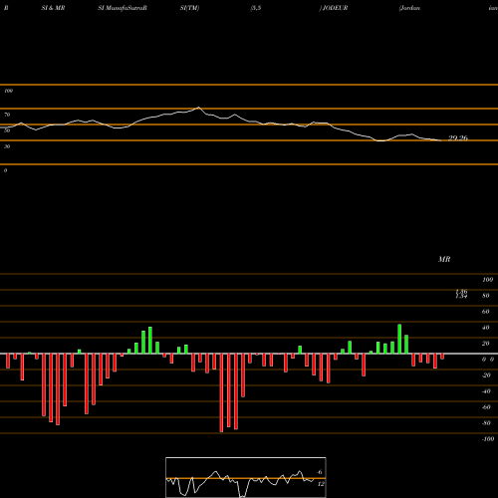Image resolution: width=498 pixels, height=498 pixels.
Task: Click the MR axis label '0 0'
Action: (488, 360)
